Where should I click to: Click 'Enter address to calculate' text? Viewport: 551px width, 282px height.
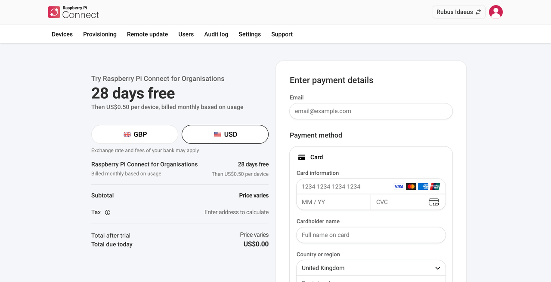coord(236,212)
